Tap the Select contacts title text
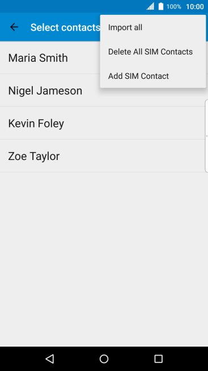Viewport: 208px width, 371px height. (65, 27)
